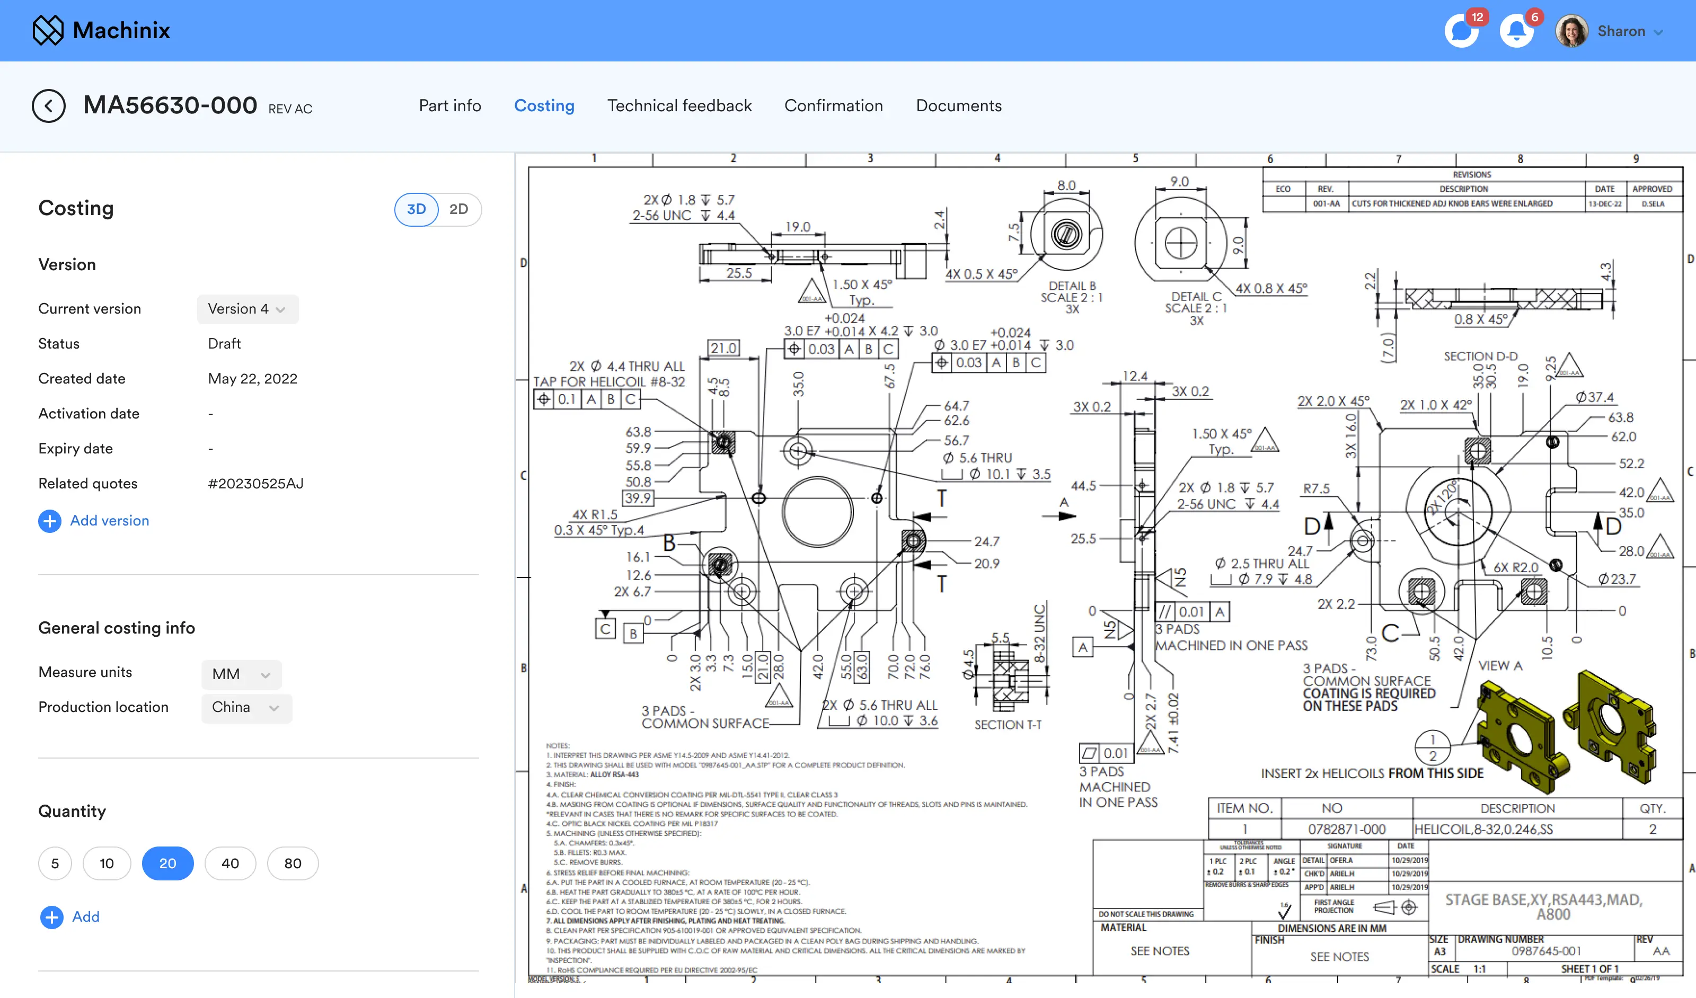Click the General costing info heading

coord(117,627)
